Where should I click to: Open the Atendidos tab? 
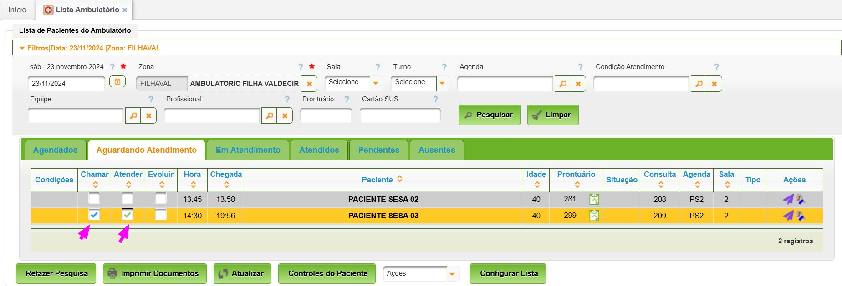(x=319, y=150)
